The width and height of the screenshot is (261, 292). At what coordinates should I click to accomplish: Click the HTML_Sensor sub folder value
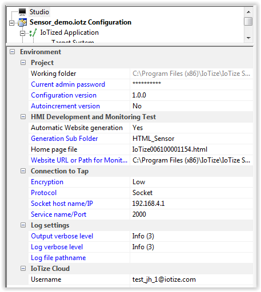(x=191, y=139)
